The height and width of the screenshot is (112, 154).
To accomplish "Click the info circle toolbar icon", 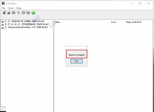I will coord(23,13).
